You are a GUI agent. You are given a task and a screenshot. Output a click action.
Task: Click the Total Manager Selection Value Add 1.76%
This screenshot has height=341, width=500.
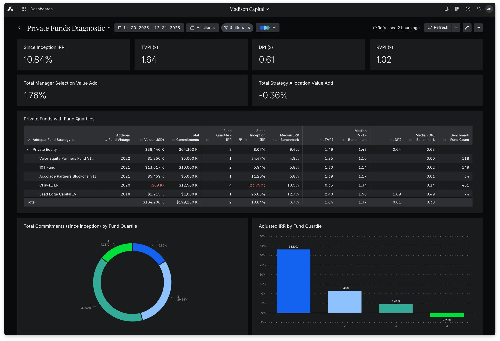[x=132, y=90]
